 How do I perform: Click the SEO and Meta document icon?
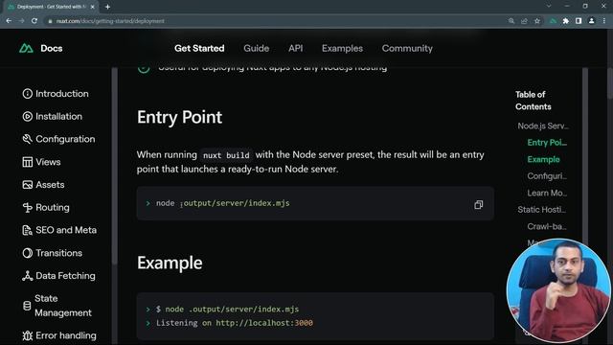tap(28, 230)
